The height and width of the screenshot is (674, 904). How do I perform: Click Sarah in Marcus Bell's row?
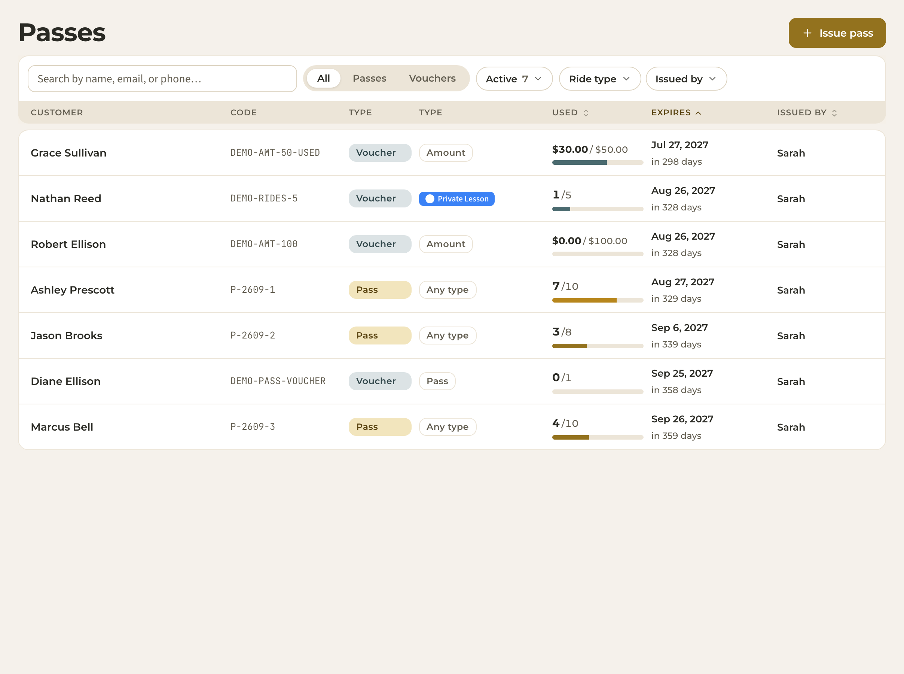click(x=791, y=427)
